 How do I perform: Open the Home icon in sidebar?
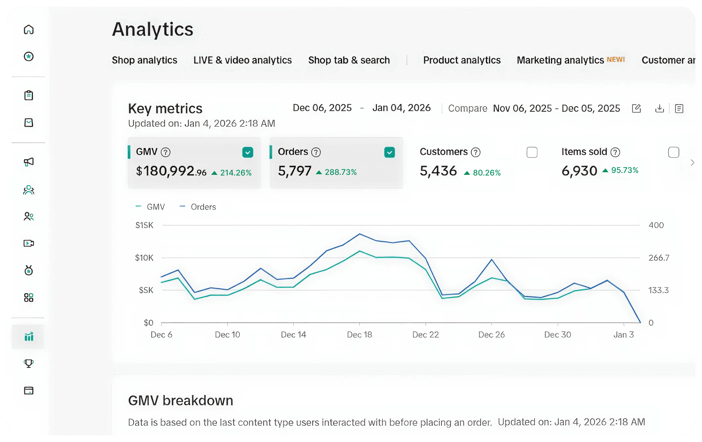(29, 30)
